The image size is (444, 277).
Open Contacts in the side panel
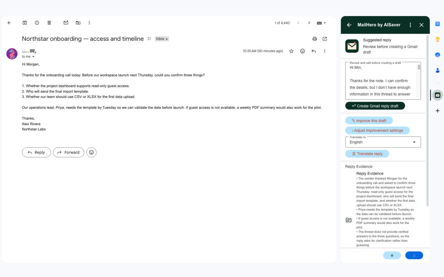tap(437, 70)
